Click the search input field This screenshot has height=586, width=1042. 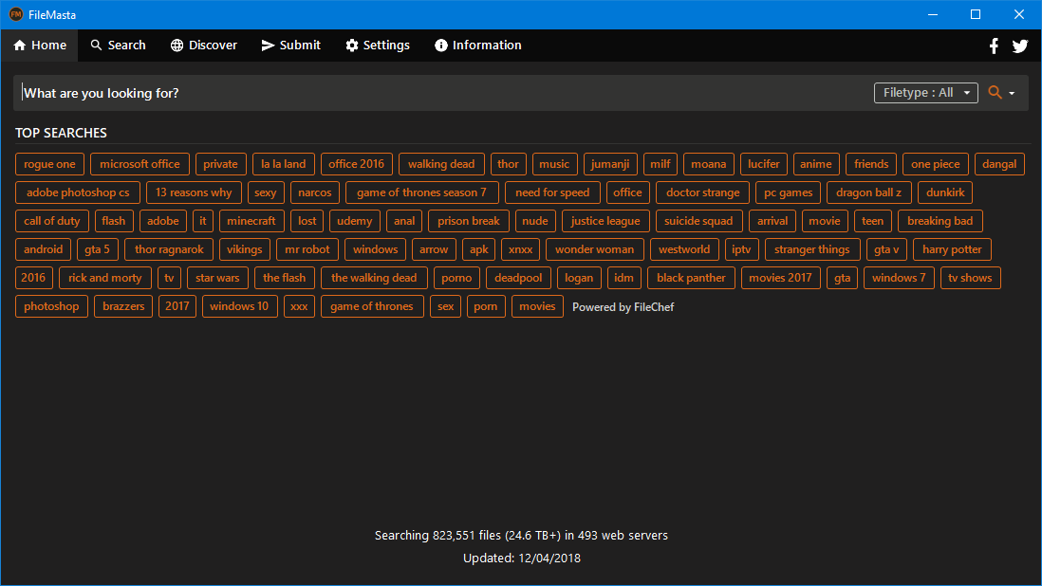(x=380, y=92)
